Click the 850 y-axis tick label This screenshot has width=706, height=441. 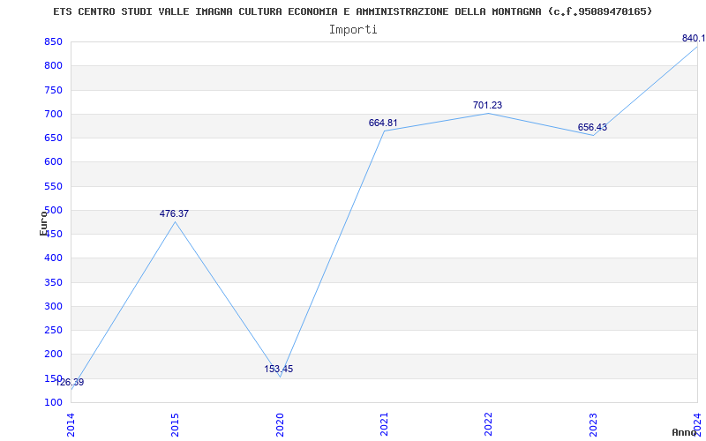pos(53,41)
